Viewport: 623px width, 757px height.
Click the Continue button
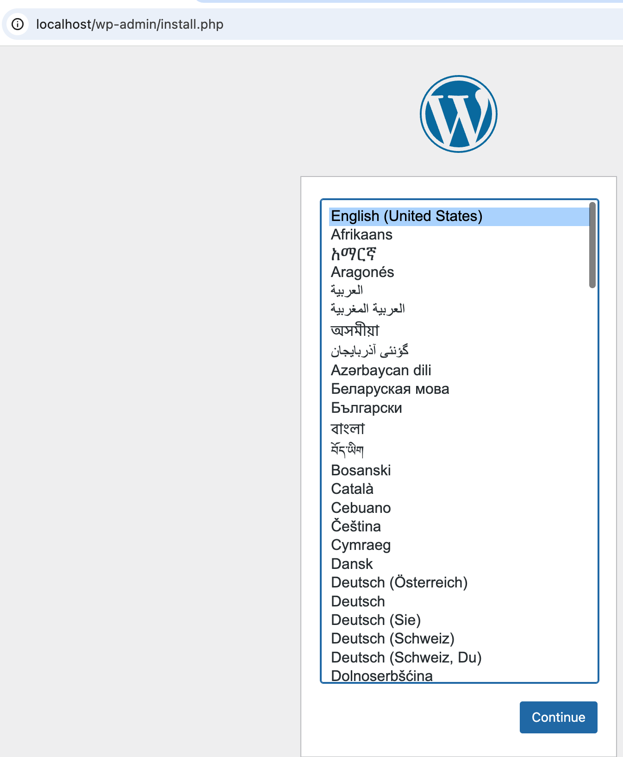click(x=558, y=717)
